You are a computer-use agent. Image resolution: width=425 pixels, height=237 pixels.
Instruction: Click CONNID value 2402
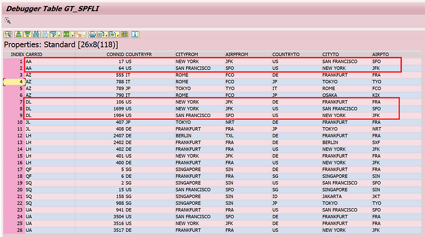pyautogui.click(x=119, y=143)
